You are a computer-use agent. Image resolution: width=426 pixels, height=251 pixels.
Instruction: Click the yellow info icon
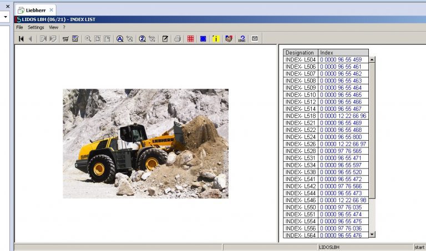(216, 39)
